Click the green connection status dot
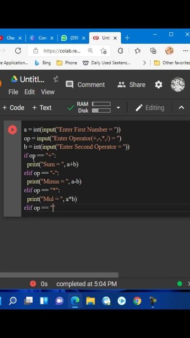The image size is (190, 338). click(x=179, y=284)
